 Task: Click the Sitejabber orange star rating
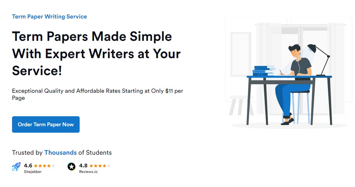[x=44, y=166]
